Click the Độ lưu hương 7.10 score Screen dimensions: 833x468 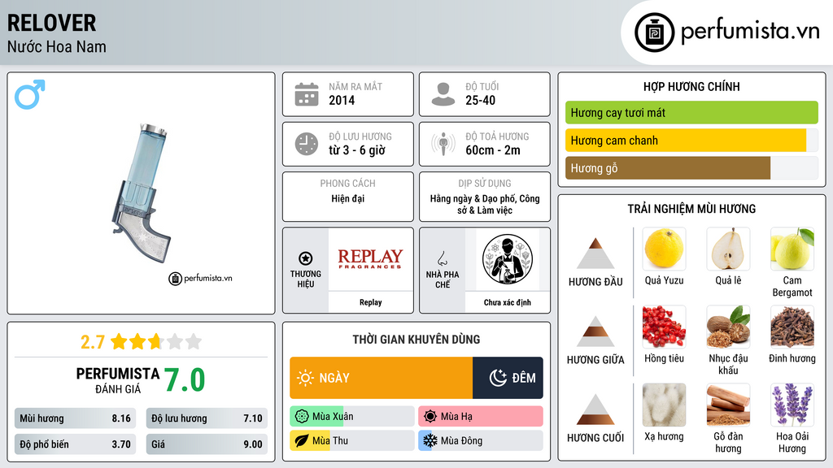pos(207,418)
